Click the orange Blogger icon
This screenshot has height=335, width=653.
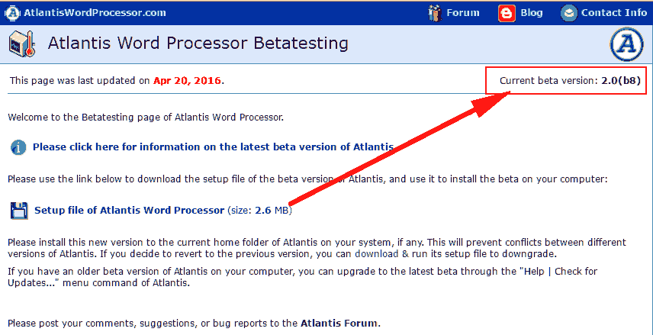507,12
